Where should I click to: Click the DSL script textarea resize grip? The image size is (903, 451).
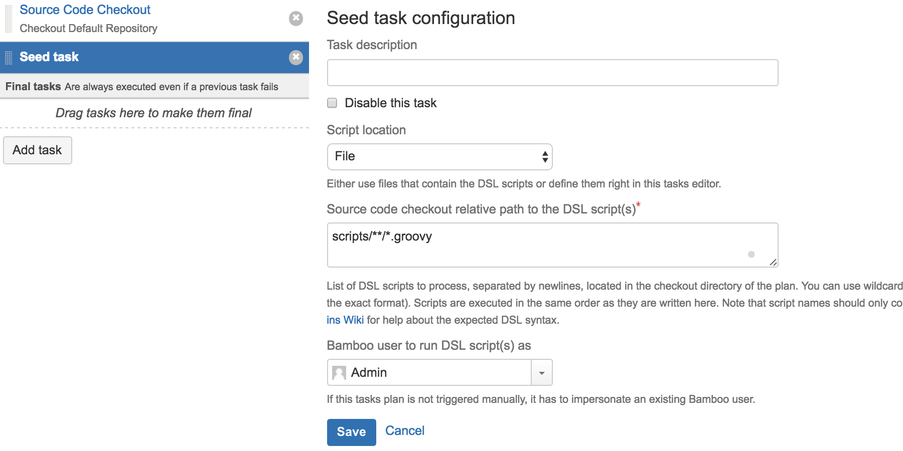[x=773, y=262]
